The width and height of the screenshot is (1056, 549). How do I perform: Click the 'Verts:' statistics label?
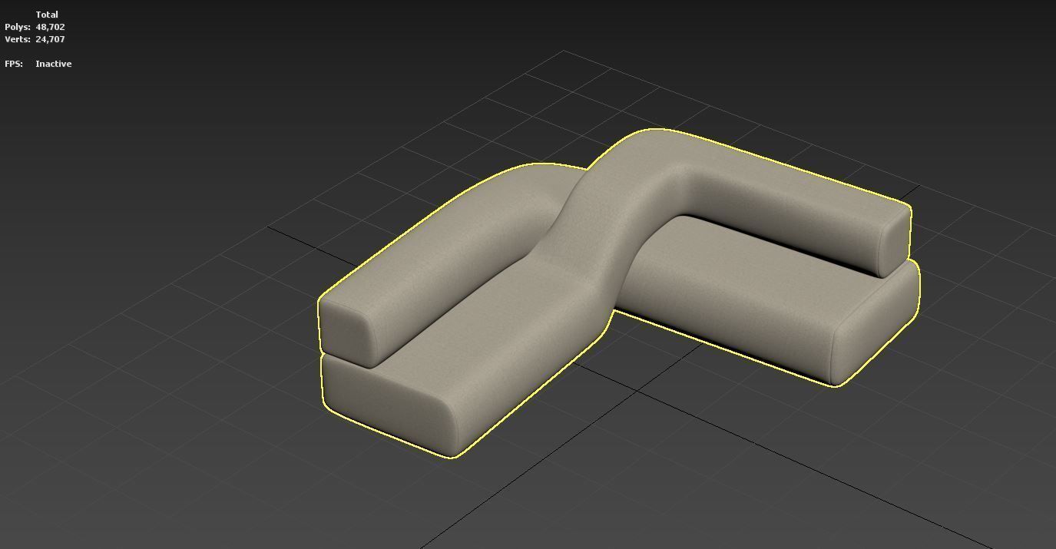[x=18, y=39]
